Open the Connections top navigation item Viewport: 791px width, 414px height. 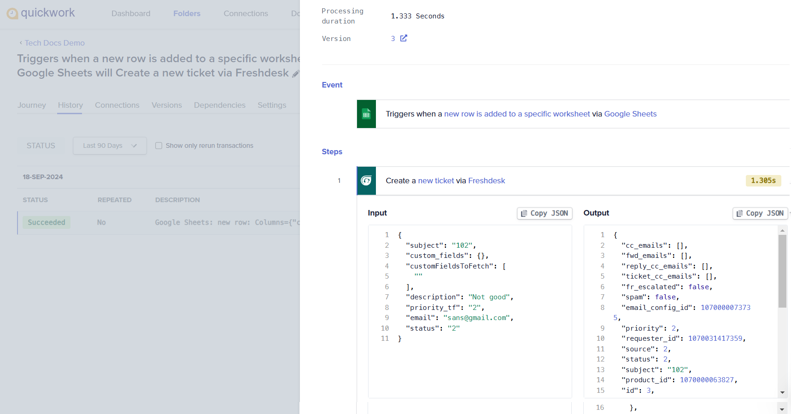(x=246, y=13)
